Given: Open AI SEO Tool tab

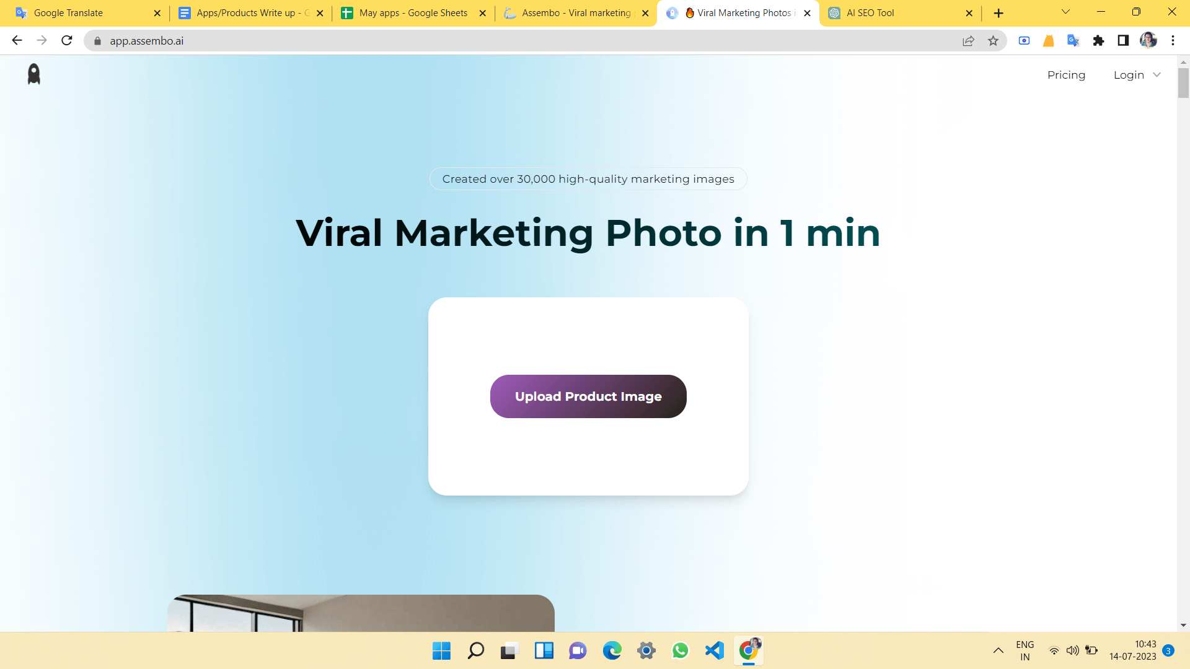Looking at the screenshot, I should tap(870, 12).
